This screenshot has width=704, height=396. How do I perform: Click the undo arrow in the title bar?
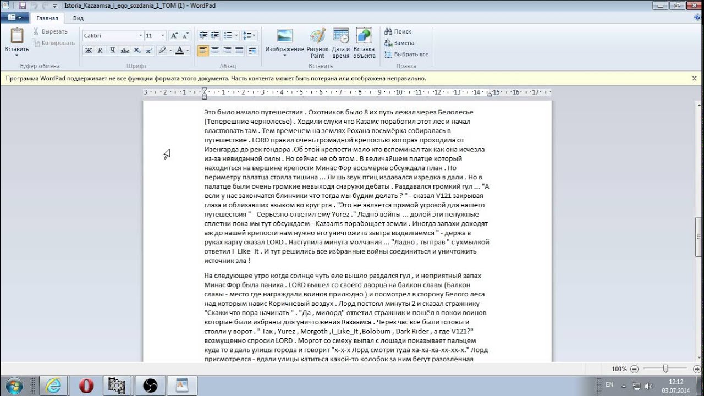[x=34, y=6]
